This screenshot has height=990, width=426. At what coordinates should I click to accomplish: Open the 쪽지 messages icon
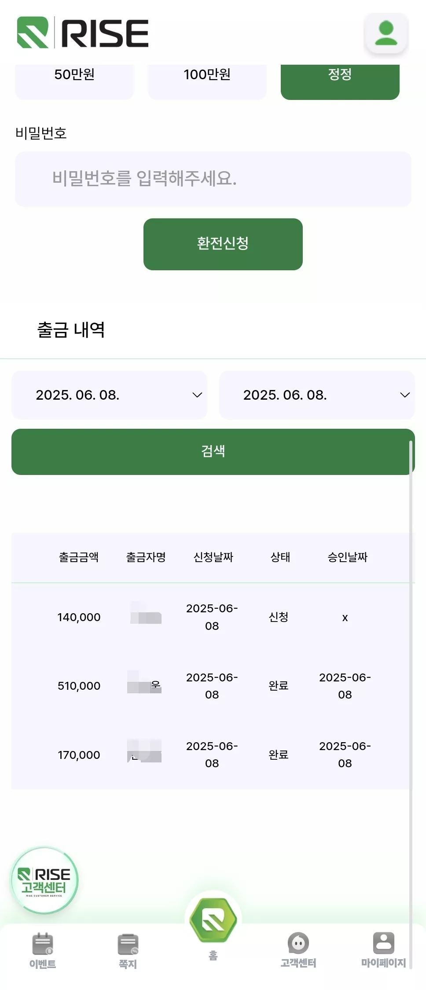(x=128, y=944)
